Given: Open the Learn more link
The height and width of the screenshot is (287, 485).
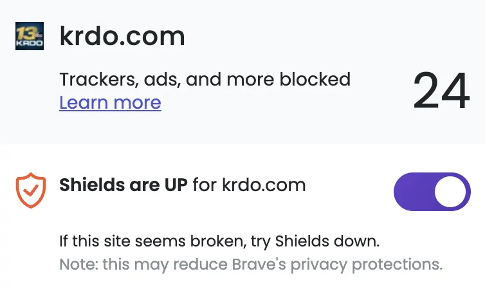Looking at the screenshot, I should [110, 102].
